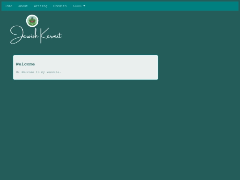View the Credits page

(60, 6)
